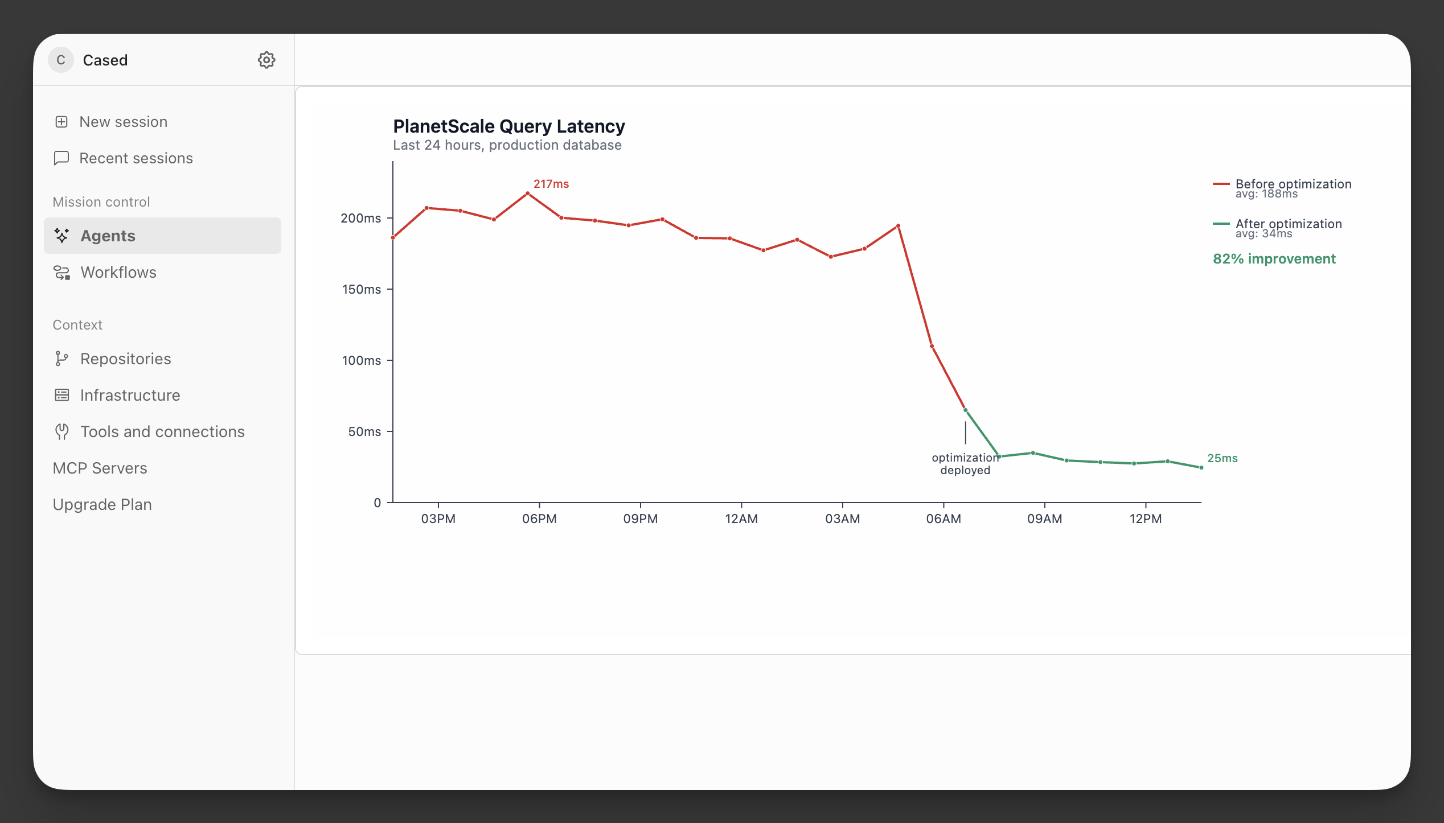Click the After optimization legend label
Image resolution: width=1444 pixels, height=823 pixels.
(x=1289, y=224)
